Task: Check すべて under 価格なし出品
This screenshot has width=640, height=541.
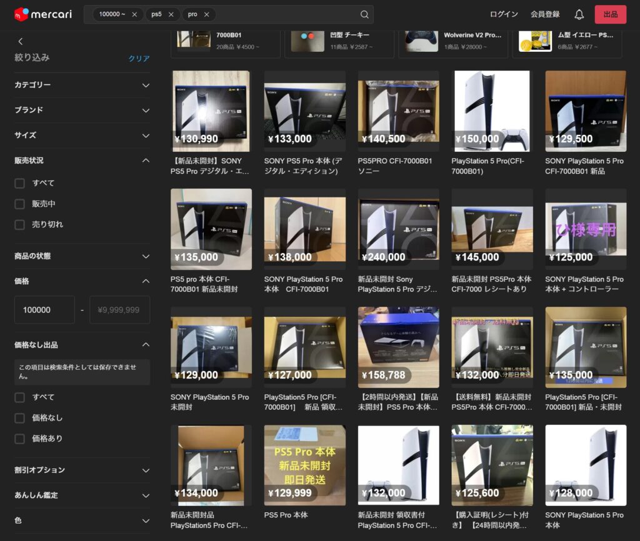Action: [x=19, y=397]
